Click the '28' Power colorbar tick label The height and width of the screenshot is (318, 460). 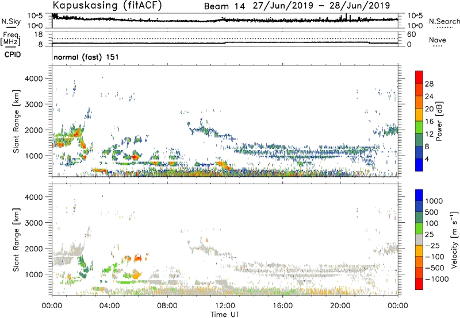click(x=429, y=84)
